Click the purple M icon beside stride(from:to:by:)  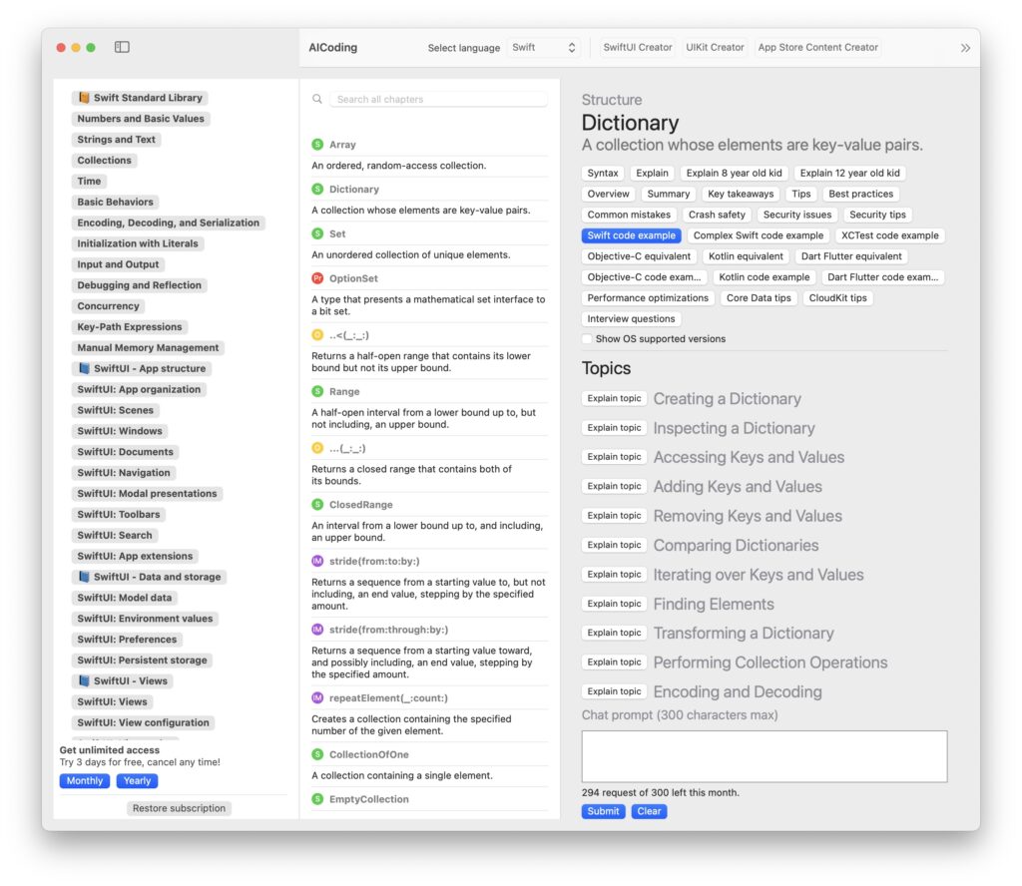click(317, 561)
